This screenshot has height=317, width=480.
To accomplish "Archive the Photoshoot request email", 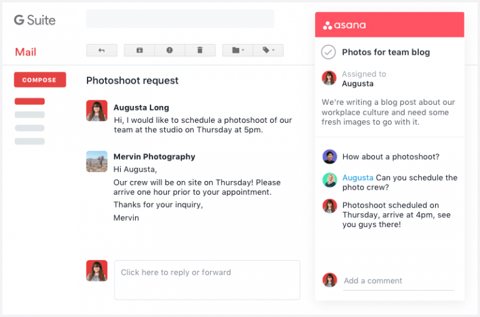I will point(139,50).
